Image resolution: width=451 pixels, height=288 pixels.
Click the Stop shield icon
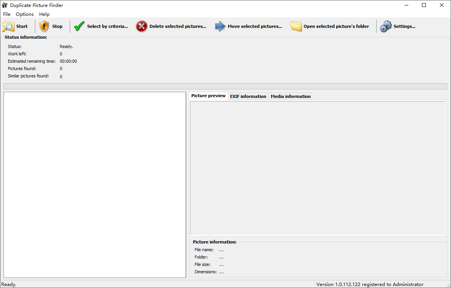pos(44,26)
